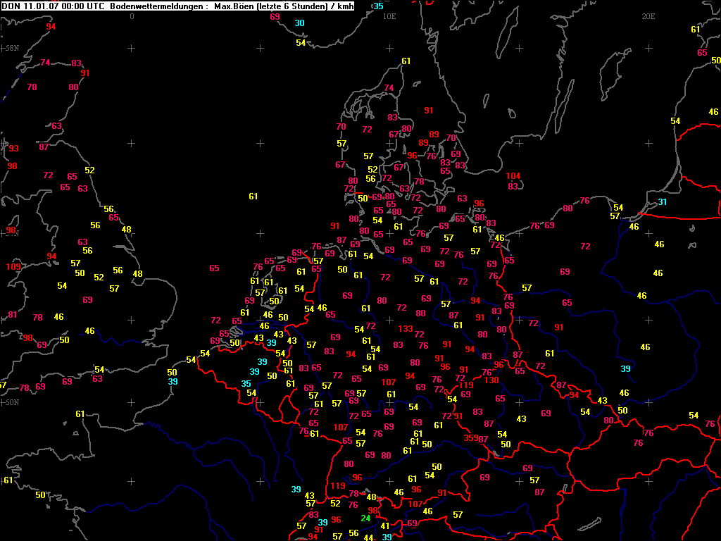
Task: Select the 10E longitude label
Action: coord(389,17)
